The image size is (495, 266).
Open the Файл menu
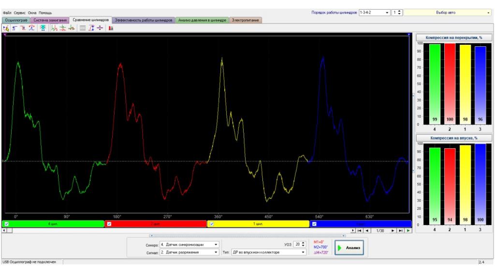[7, 13]
